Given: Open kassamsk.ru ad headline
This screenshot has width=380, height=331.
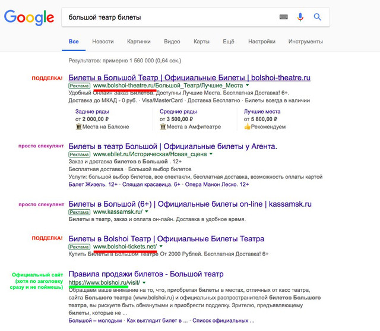Looking at the screenshot, I should tap(190, 204).
